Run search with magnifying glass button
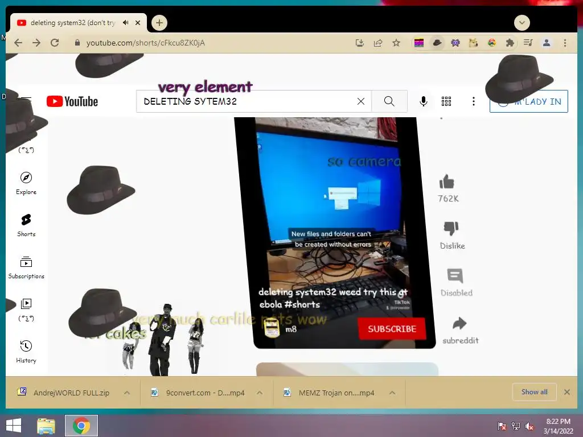This screenshot has width=583, height=437. 389,101
